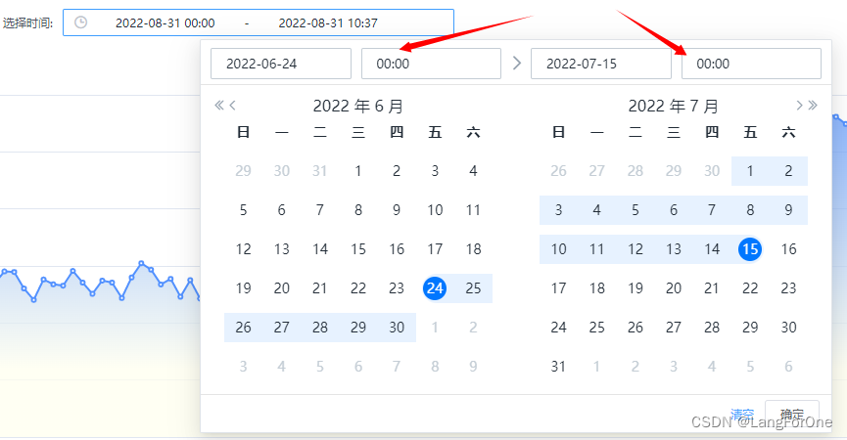Click the previous month arrow icon
Image resolution: width=847 pixels, height=440 pixels.
pos(232,106)
